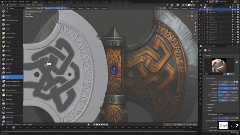Screen dimensions: 240x135
Task: Adjust the Normal Radius slider
Action: (228, 95)
